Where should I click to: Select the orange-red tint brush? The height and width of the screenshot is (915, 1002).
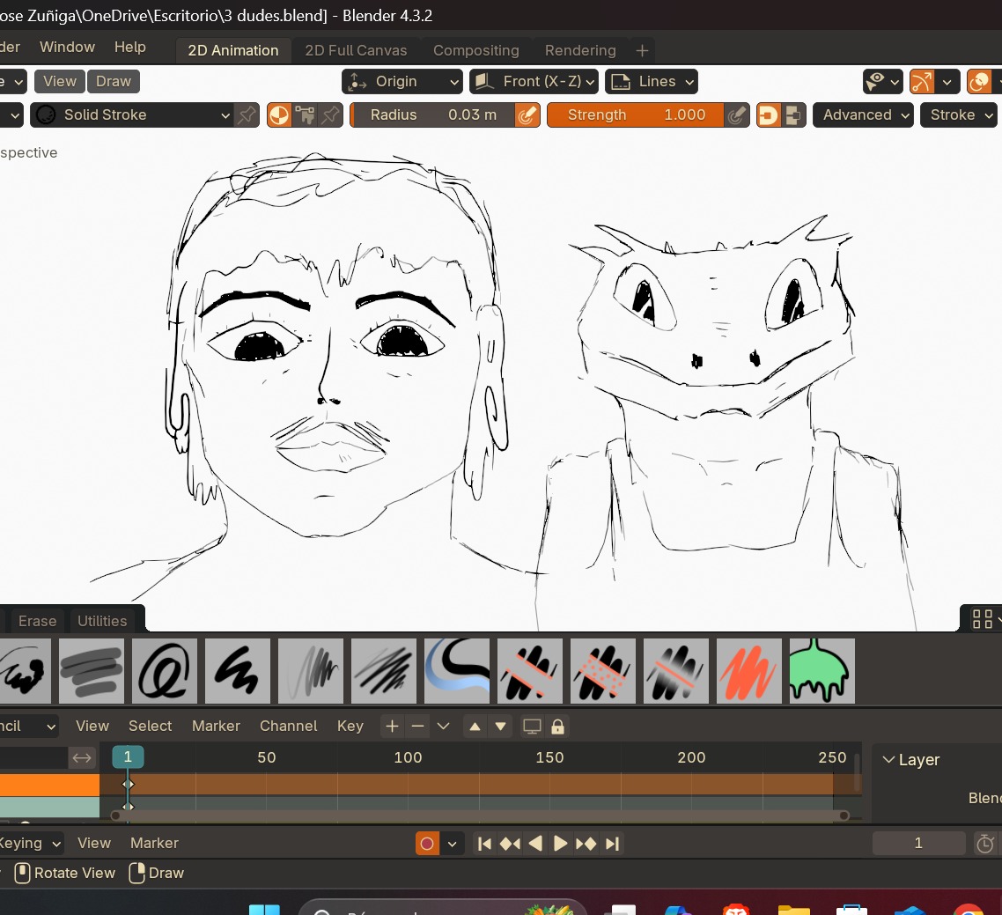tap(749, 671)
